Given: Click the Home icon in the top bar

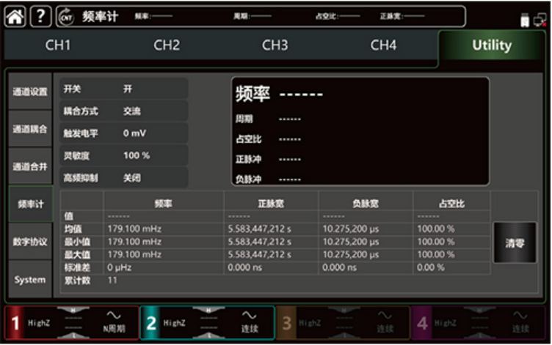Looking at the screenshot, I should point(15,17).
